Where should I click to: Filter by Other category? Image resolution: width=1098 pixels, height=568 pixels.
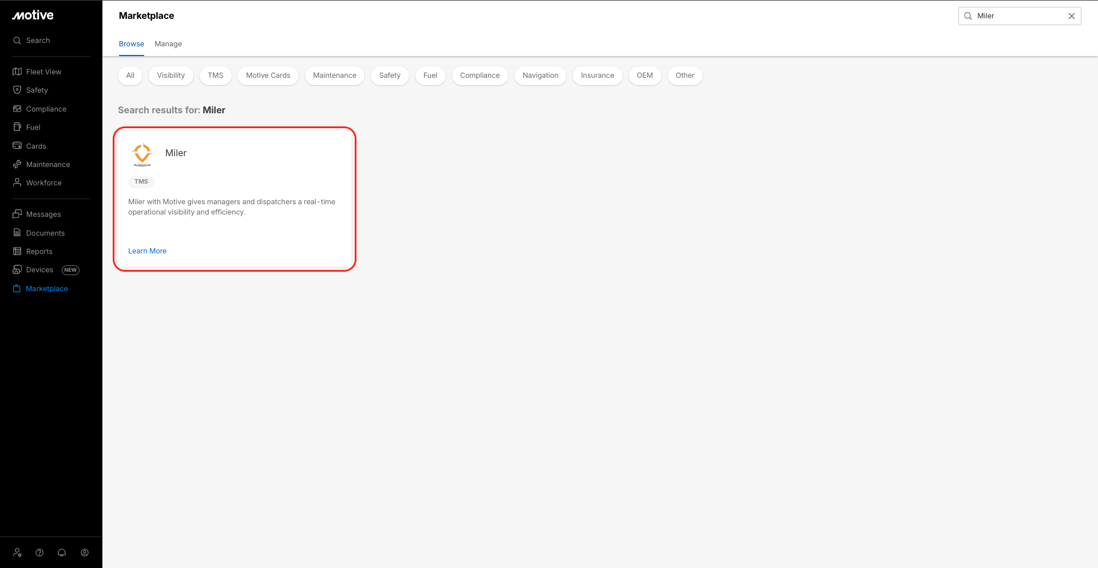[x=685, y=76]
